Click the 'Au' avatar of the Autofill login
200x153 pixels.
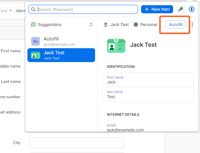(x=36, y=41)
